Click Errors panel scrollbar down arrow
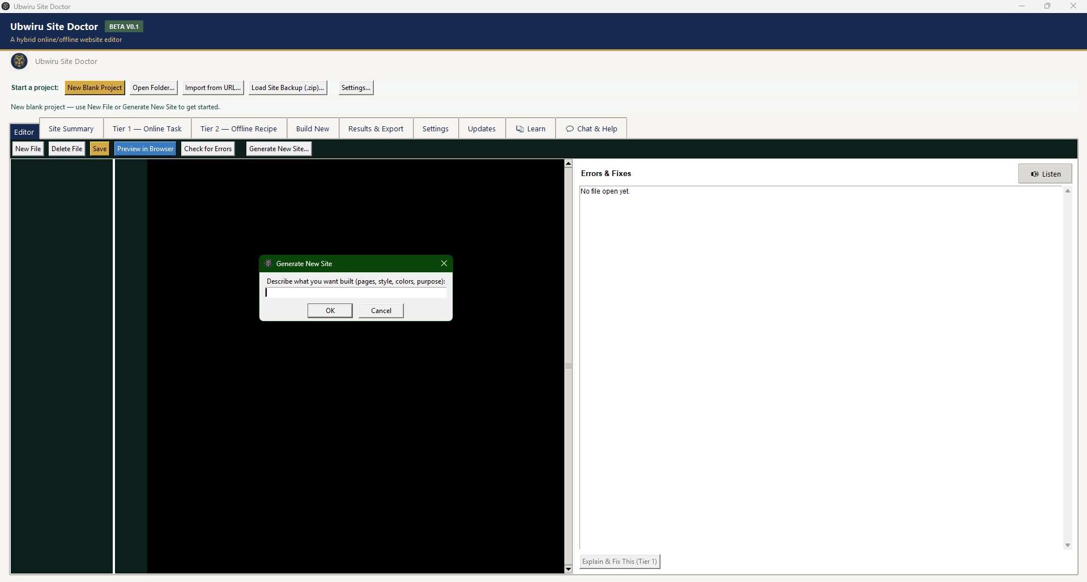The height and width of the screenshot is (582, 1087). click(1068, 546)
